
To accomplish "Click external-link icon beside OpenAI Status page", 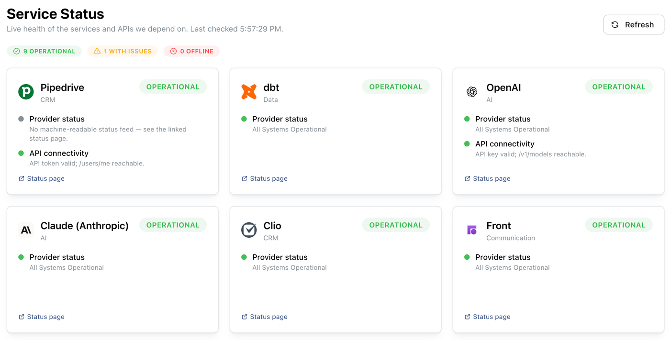I will (468, 179).
